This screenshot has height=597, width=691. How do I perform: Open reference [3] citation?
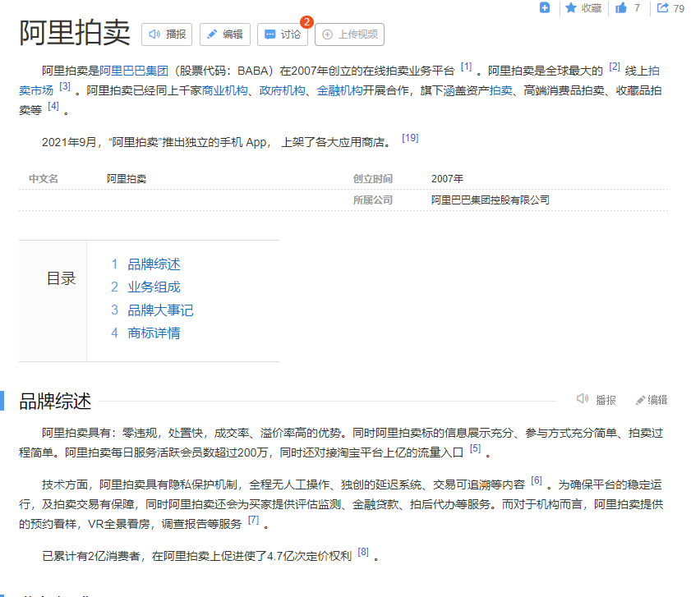[65, 86]
